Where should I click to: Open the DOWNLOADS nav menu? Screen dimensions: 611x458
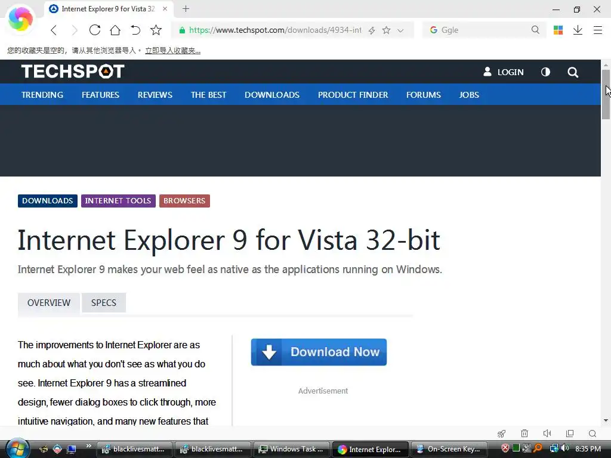tap(272, 95)
